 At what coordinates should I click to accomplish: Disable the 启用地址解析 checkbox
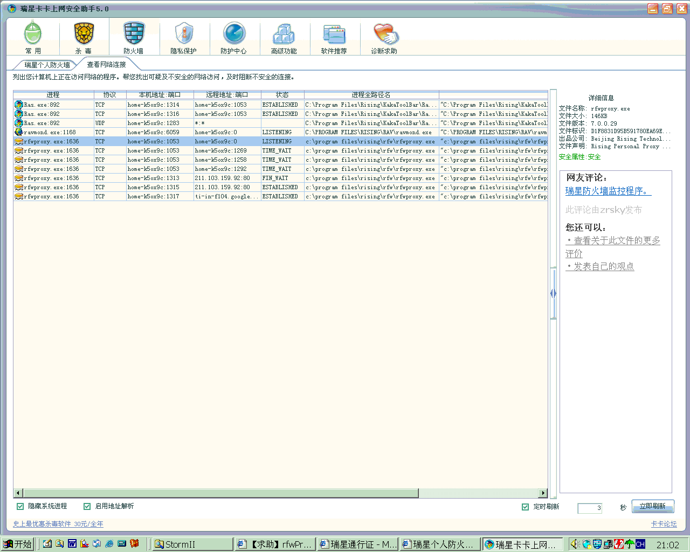point(87,506)
